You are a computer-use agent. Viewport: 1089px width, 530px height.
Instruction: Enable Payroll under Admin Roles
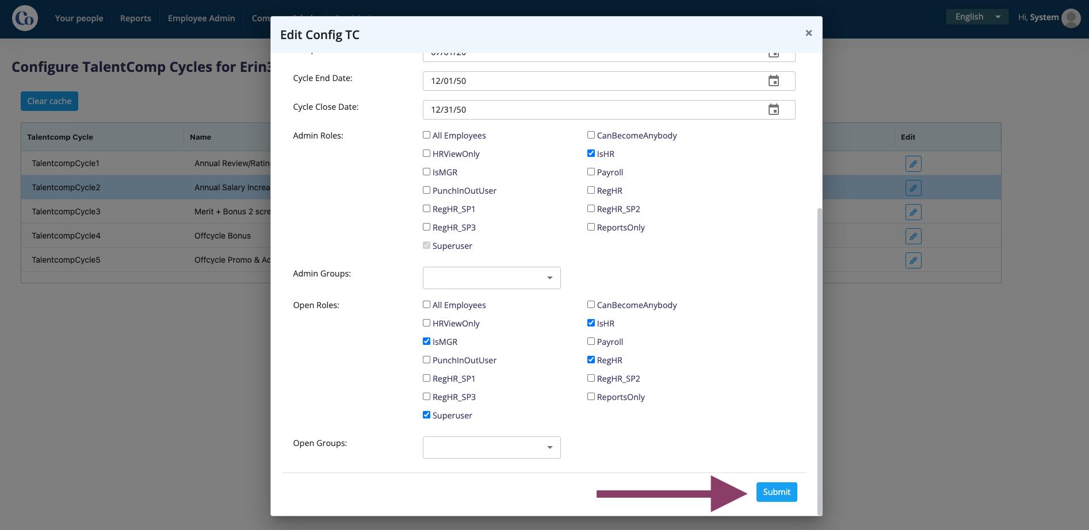click(x=591, y=172)
